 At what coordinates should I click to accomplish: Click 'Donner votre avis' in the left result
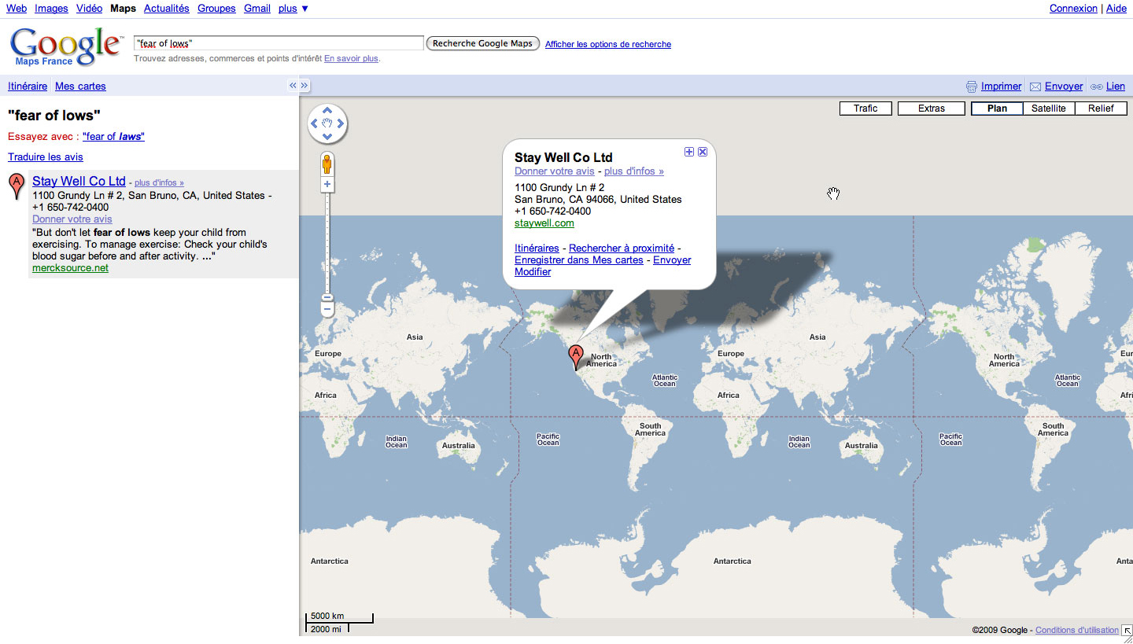click(72, 219)
